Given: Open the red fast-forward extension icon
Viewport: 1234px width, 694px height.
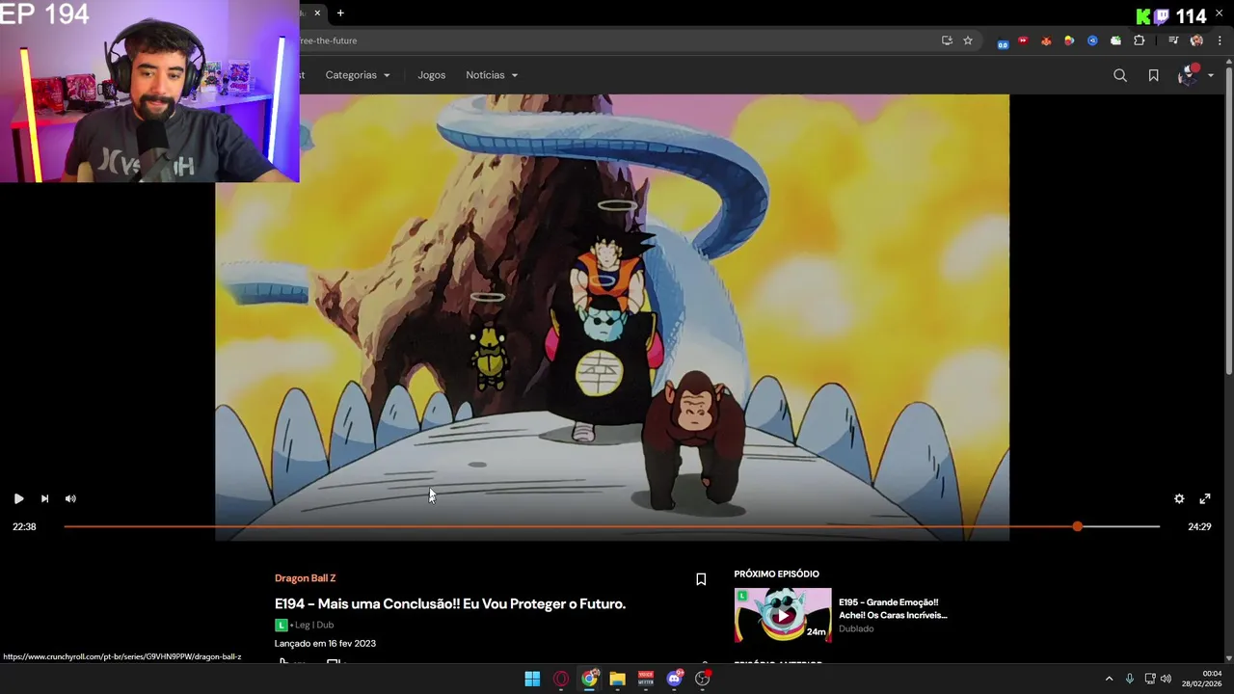Looking at the screenshot, I should [1023, 40].
